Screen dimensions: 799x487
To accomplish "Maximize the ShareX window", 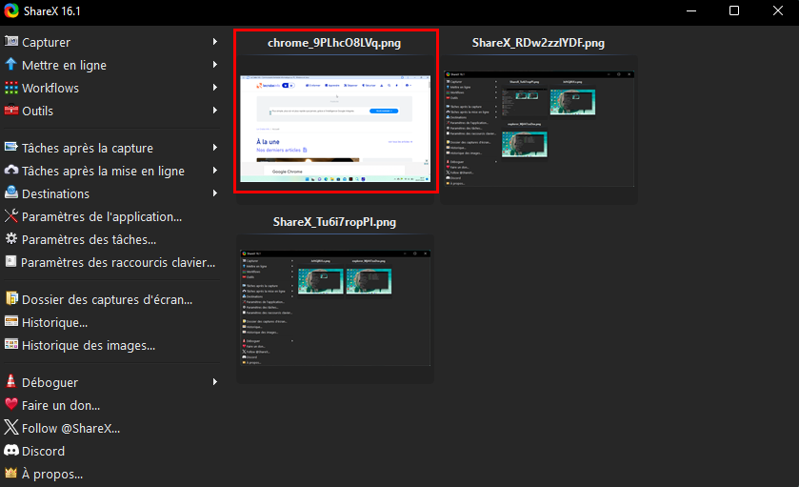I will coord(734,10).
